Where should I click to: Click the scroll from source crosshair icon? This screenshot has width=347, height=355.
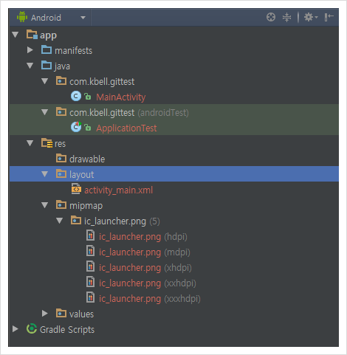click(271, 17)
